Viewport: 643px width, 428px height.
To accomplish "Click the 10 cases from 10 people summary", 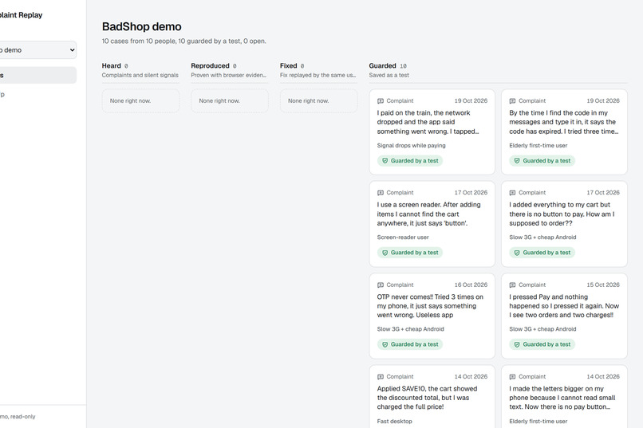I will click(x=183, y=41).
